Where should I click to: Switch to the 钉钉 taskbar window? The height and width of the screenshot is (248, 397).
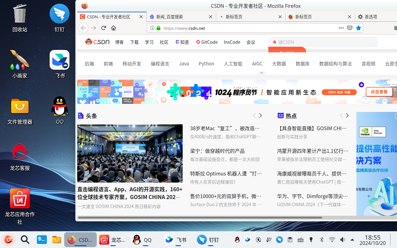(x=208, y=240)
